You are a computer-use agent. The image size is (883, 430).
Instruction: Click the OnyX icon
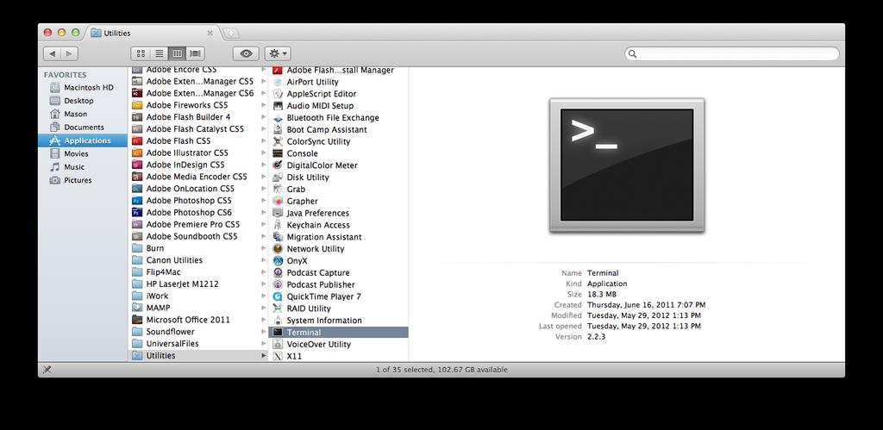click(x=278, y=260)
